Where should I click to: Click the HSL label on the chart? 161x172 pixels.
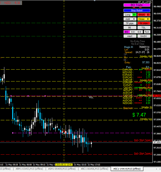click(91, 97)
